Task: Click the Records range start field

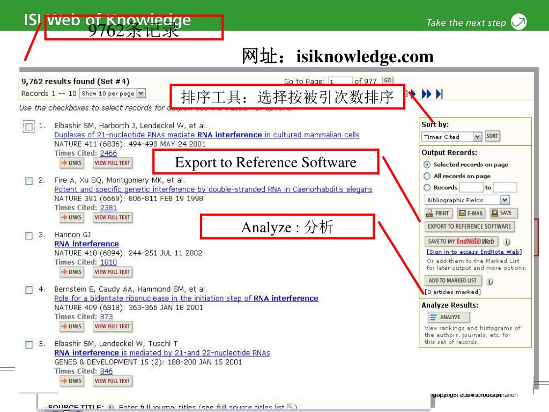Action: click(x=471, y=187)
